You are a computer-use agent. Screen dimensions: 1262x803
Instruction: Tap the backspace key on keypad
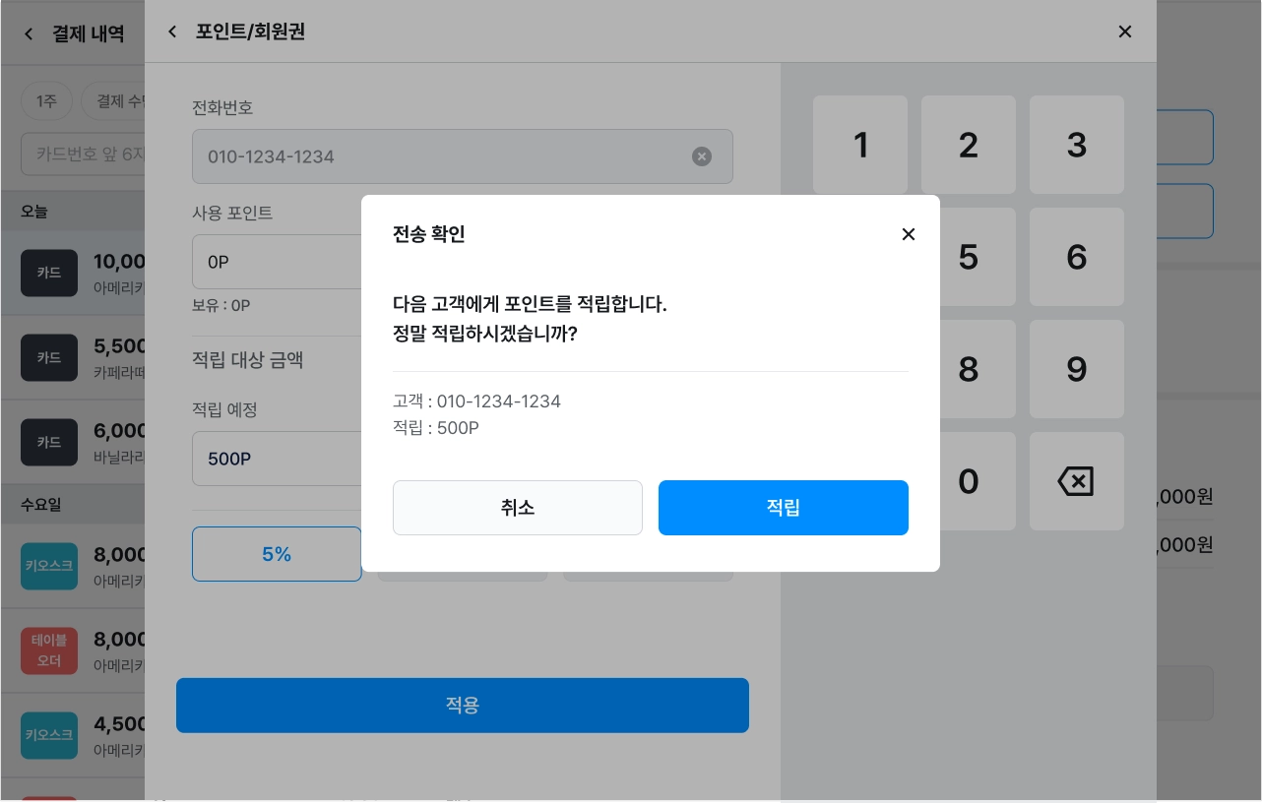coord(1077,481)
